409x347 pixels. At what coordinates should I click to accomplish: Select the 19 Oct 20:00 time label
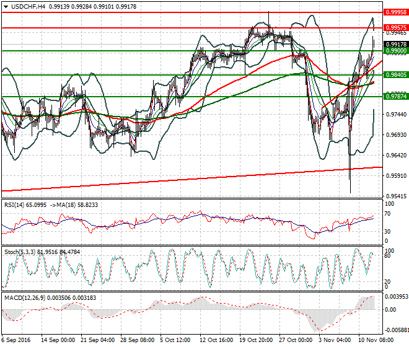click(x=256, y=340)
